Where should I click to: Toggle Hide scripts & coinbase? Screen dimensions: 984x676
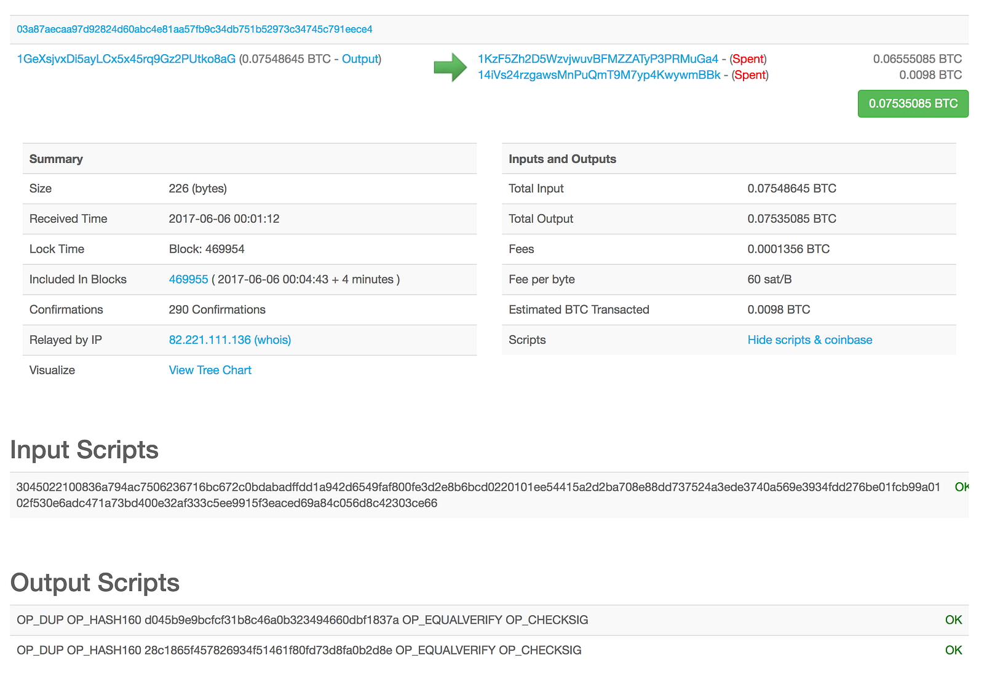[x=810, y=340]
